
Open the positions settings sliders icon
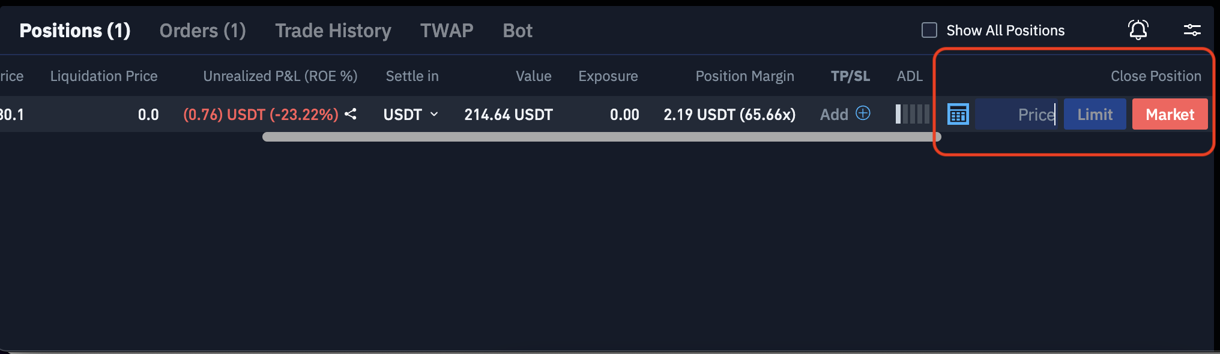[x=1192, y=30]
